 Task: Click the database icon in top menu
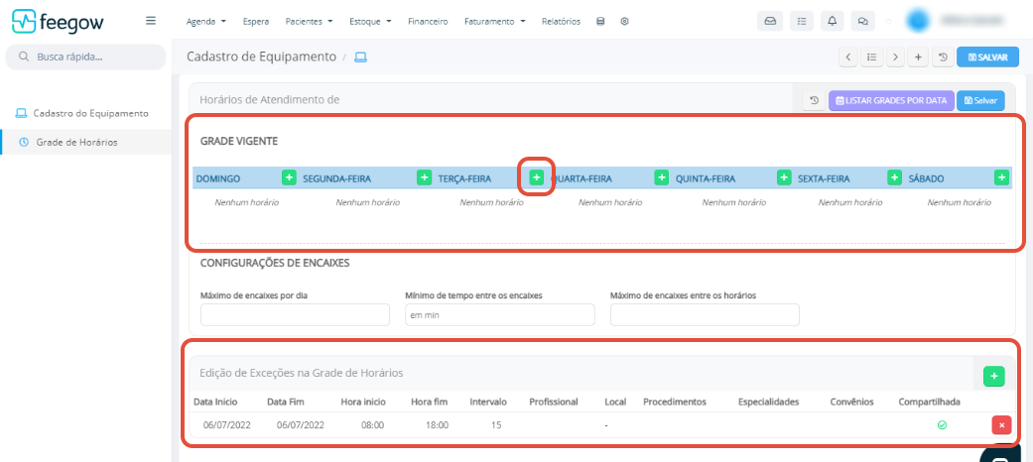click(x=600, y=21)
